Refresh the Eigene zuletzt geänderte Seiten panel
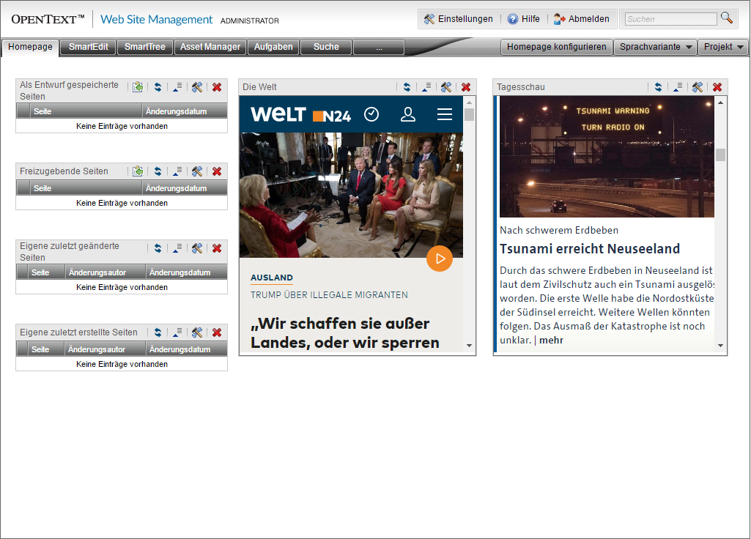Viewport: 751px width, 539px height. tap(158, 248)
